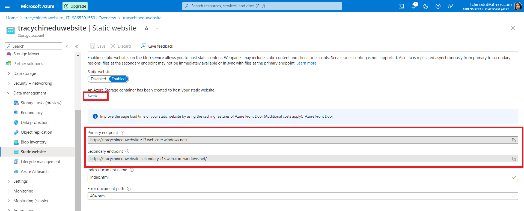The height and width of the screenshot is (211, 524).
Task: Favorite this page with the star icon
Action: click(147, 28)
